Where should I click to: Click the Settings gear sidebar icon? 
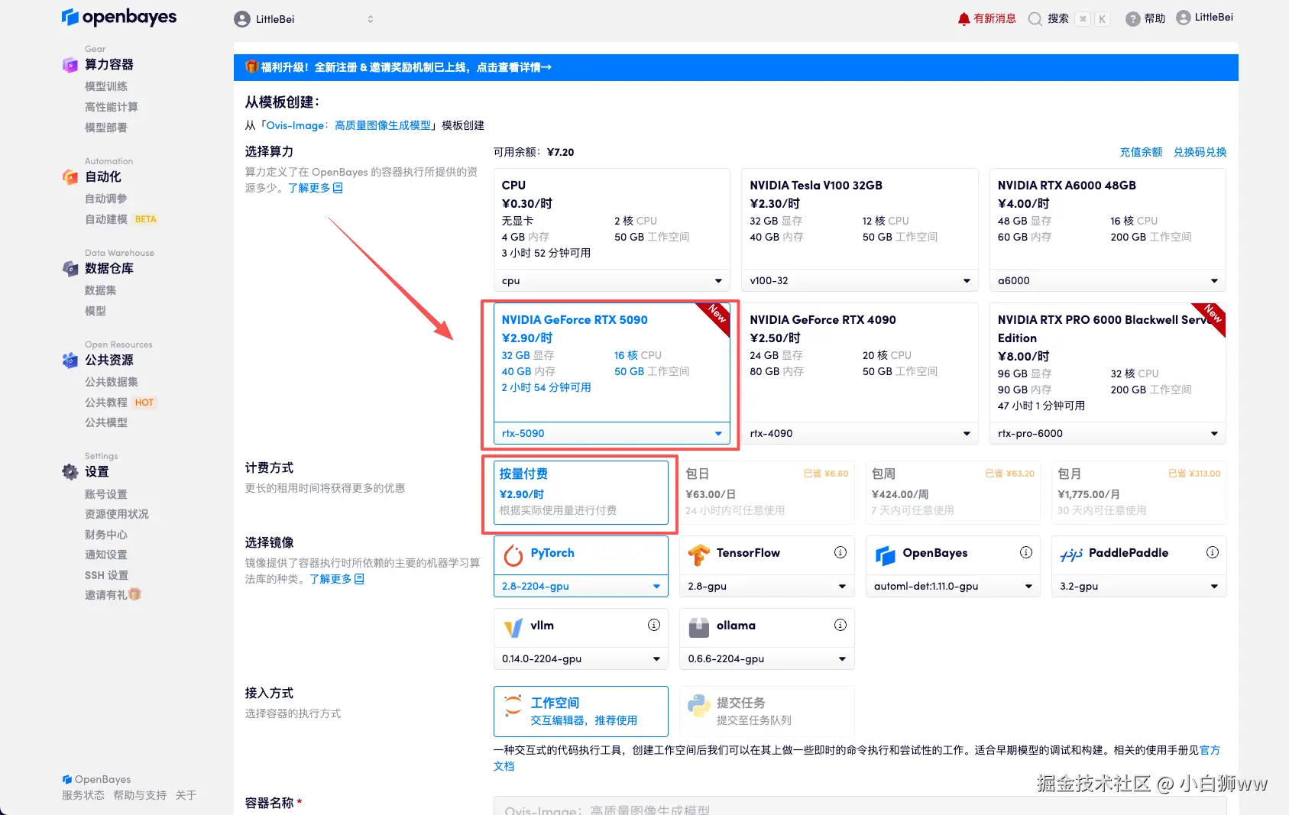click(70, 472)
